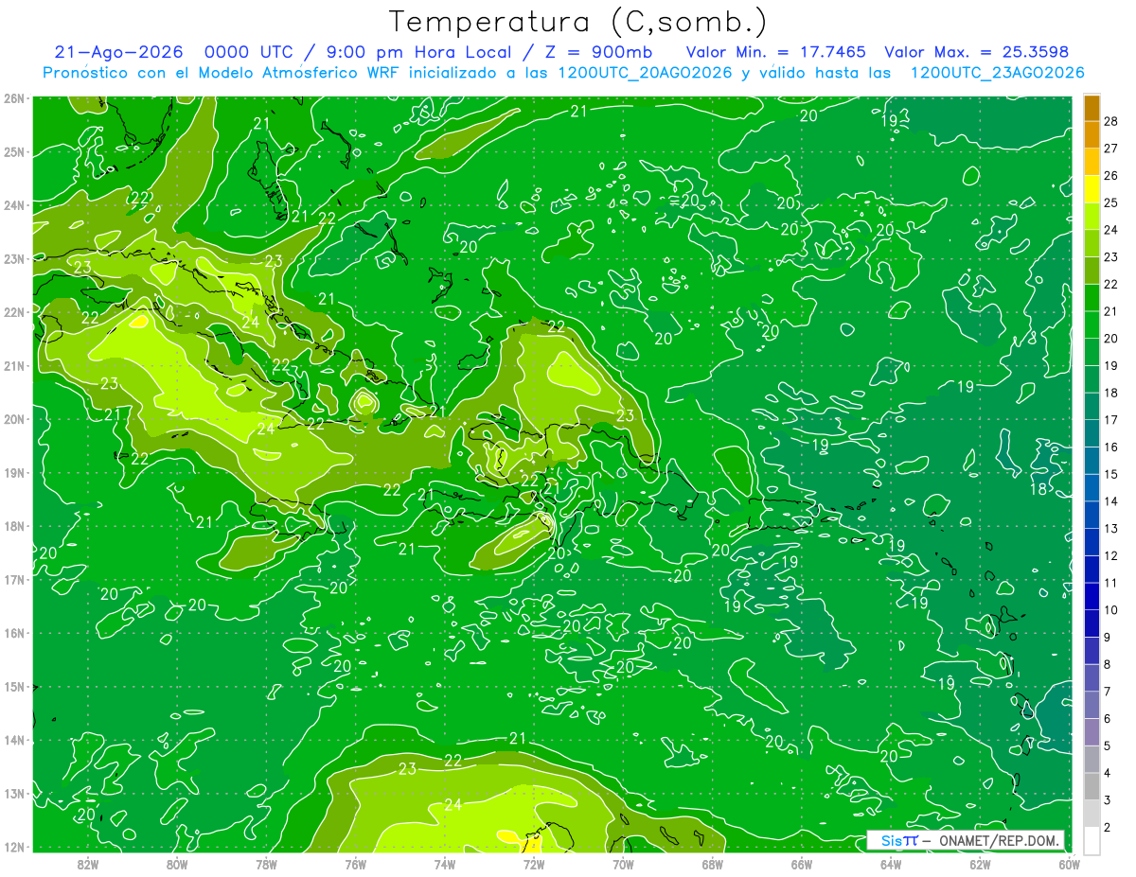Screen dimensions: 1136x877
Task: Click the '22N' latitude axis label
Action: tap(14, 312)
